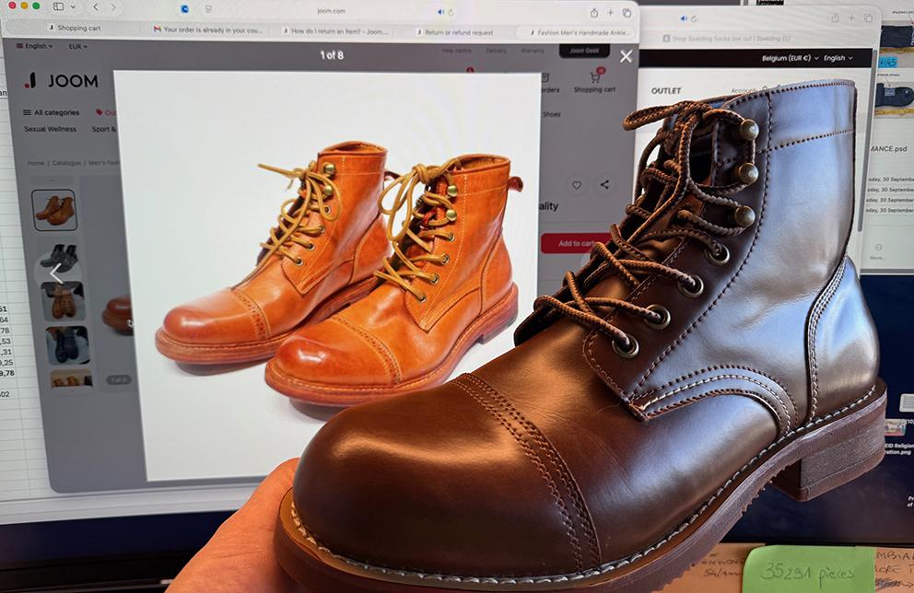Click the Add to cart button
Viewport: 914px width, 593px height.
575,243
